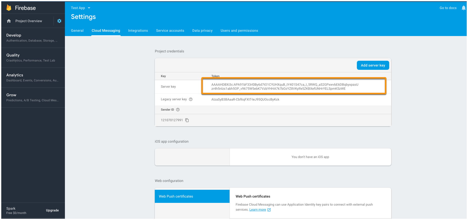This screenshot has width=468, height=220.
Task: Click external link icon beside Learn more
Action: click(x=269, y=210)
